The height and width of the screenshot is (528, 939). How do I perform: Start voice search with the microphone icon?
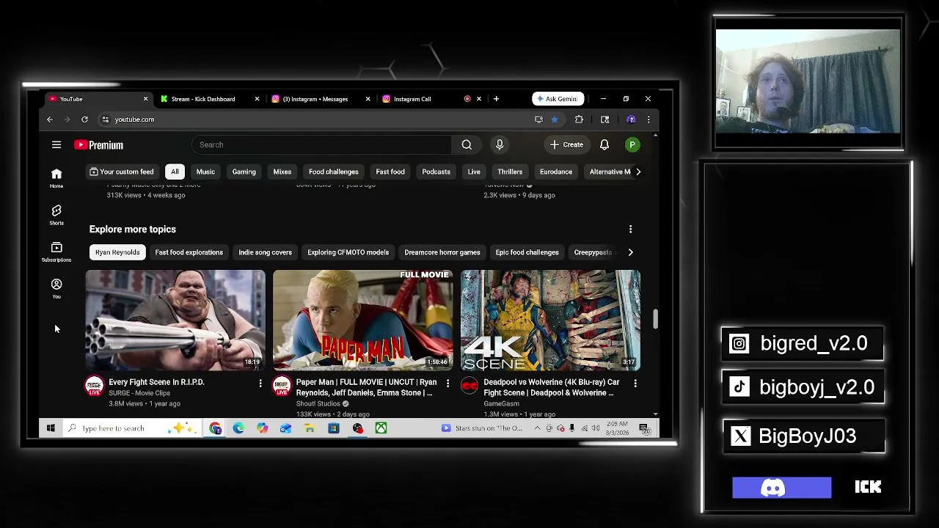point(500,144)
